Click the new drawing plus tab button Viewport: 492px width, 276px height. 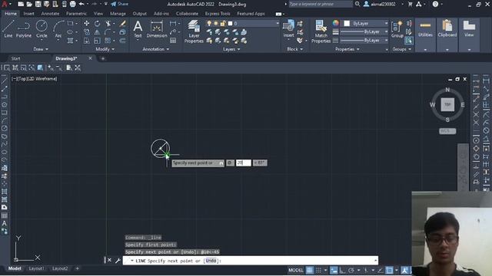coord(102,58)
